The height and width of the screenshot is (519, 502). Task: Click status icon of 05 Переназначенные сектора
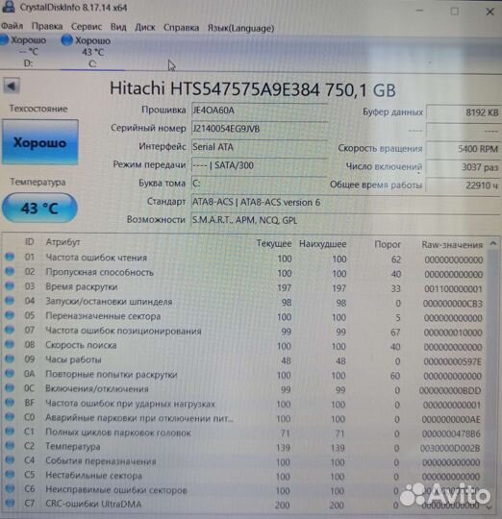[10, 315]
